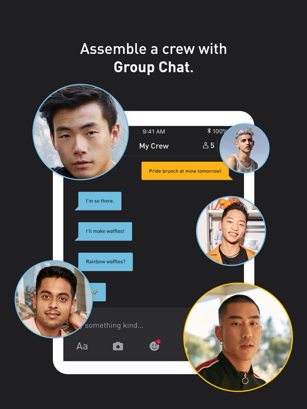Viewport: 307px width, 409px height.
Task: Open large top-left profile photo with earring
Action: point(81,132)
